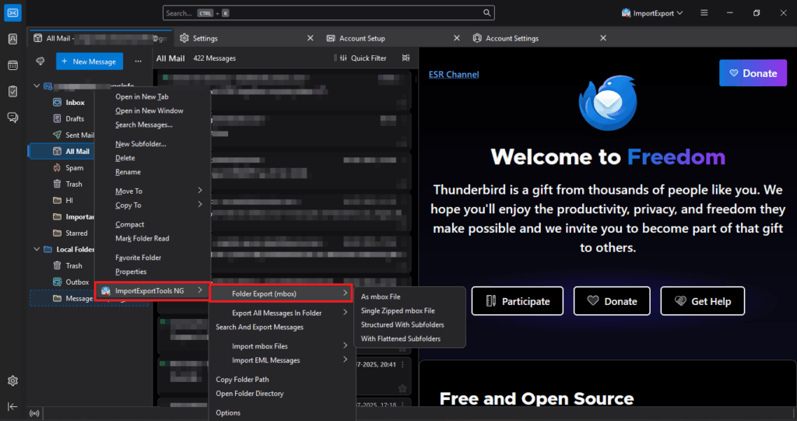
Task: Open the Address Book space
Action: (x=12, y=39)
